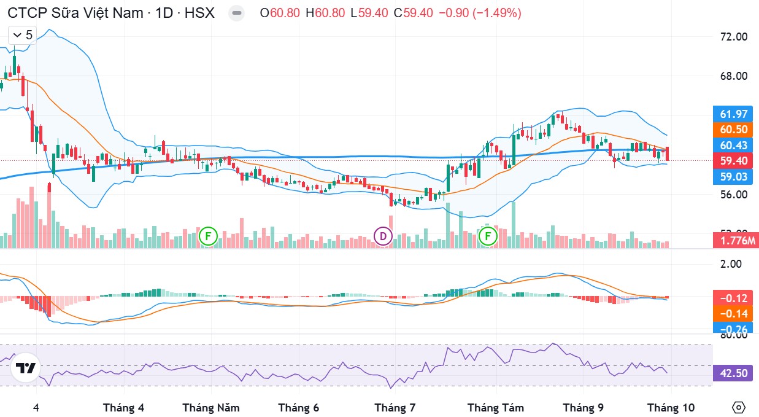Click the change value −0.90 (−1.49%)

point(480,12)
